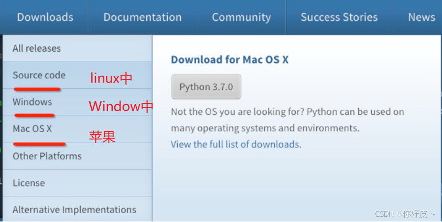Open the Documentation nav item
442x222 pixels.
click(143, 17)
